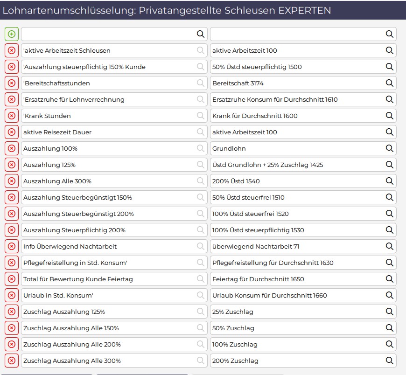Search target for '100% Üstd steuerfrei 1520'
This screenshot has height=375, width=406.
coord(389,213)
